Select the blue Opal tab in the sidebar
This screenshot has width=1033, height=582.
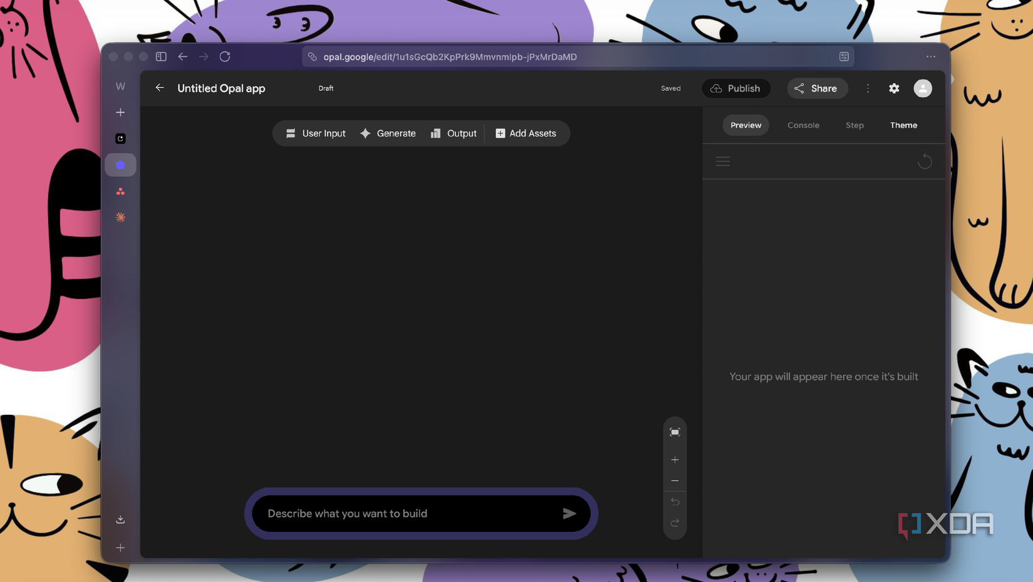coord(120,165)
